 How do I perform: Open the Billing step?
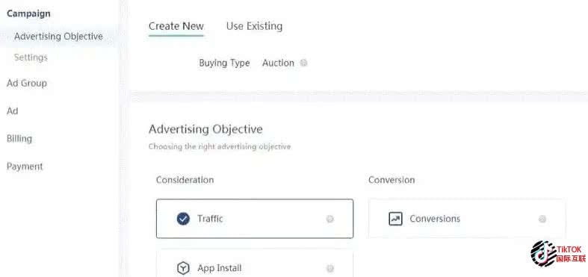19,139
